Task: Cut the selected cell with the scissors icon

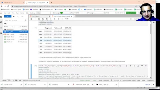Action: 39,19
